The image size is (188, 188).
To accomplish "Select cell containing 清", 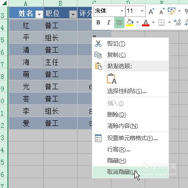I will [x=26, y=50].
